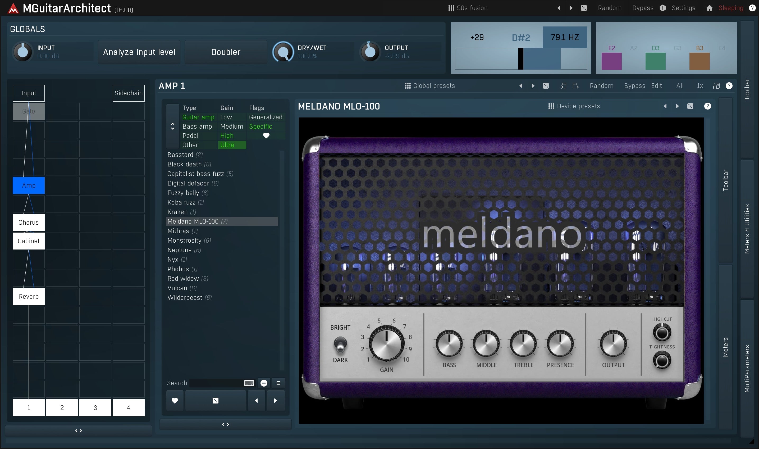Open help icon in Meldano device header
Image resolution: width=759 pixels, height=449 pixels.
click(707, 106)
